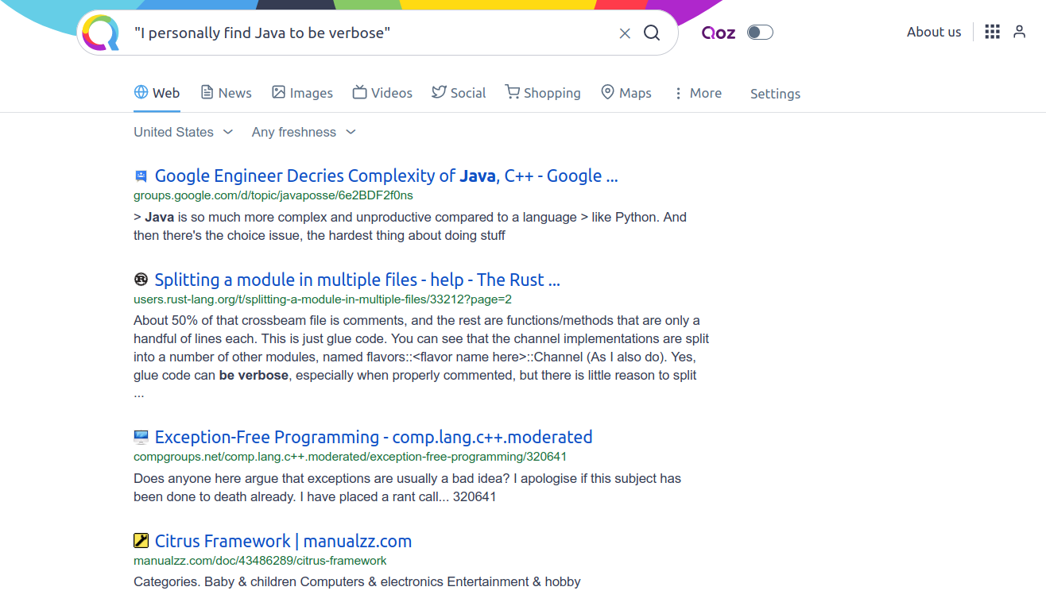The height and width of the screenshot is (610, 1046).
Task: Open the apps grid icon
Action: (992, 32)
